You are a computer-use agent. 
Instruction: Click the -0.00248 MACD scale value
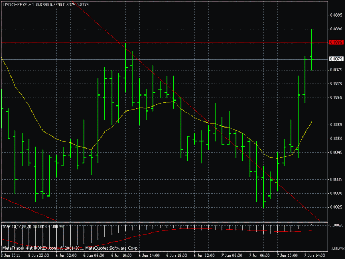337,249
